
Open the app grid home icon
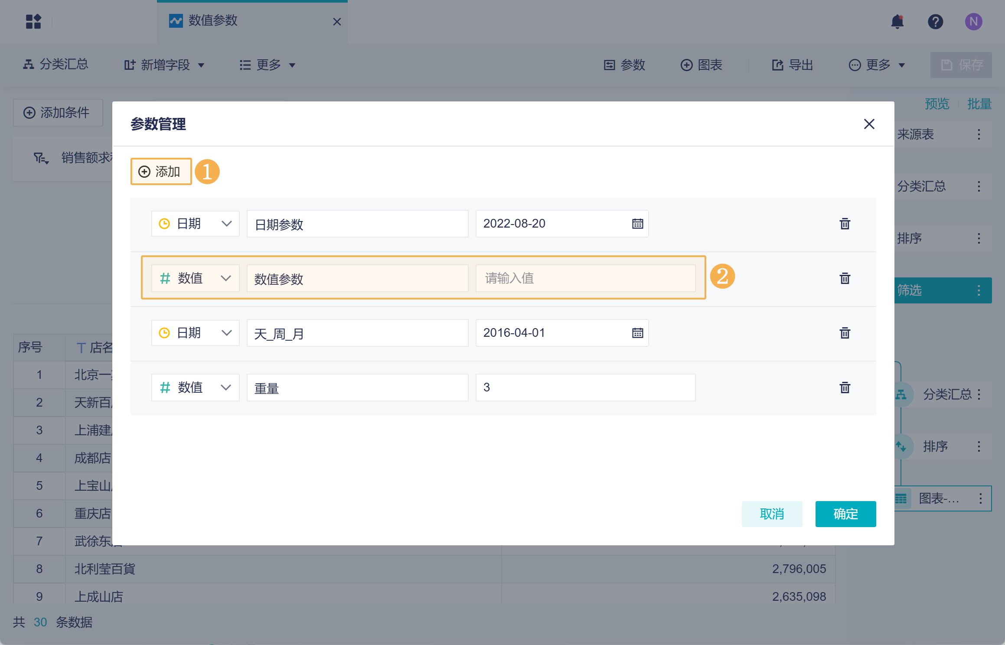(x=33, y=22)
